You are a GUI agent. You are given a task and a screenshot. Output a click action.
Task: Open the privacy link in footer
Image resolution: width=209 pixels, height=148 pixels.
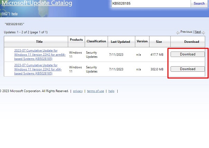tap(78, 91)
